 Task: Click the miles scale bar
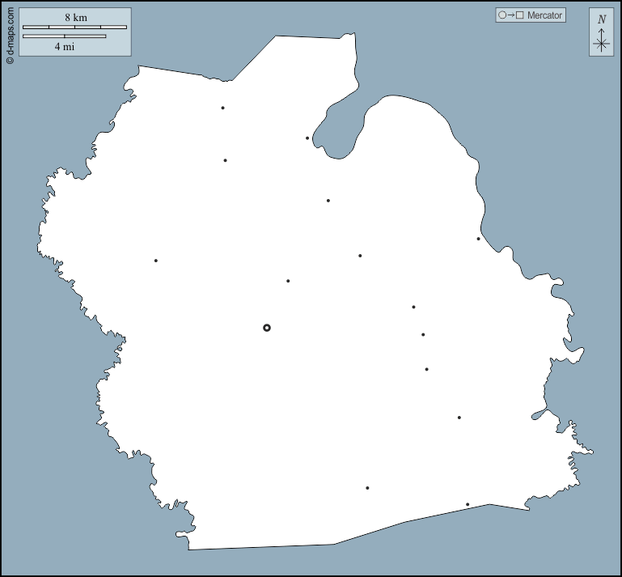pyautogui.click(x=65, y=36)
